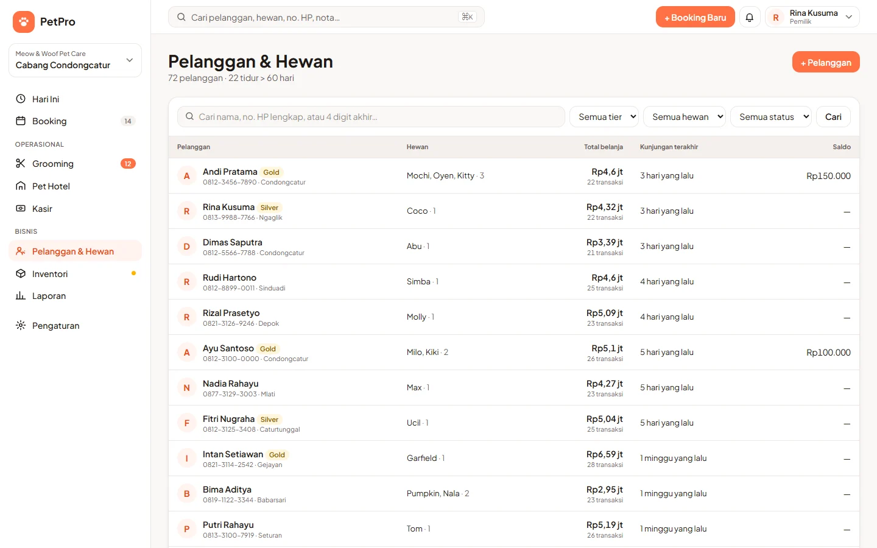Screen dimensions: 877x548
Task: Add a new customer with + Pelanggan
Action: [x=826, y=62]
